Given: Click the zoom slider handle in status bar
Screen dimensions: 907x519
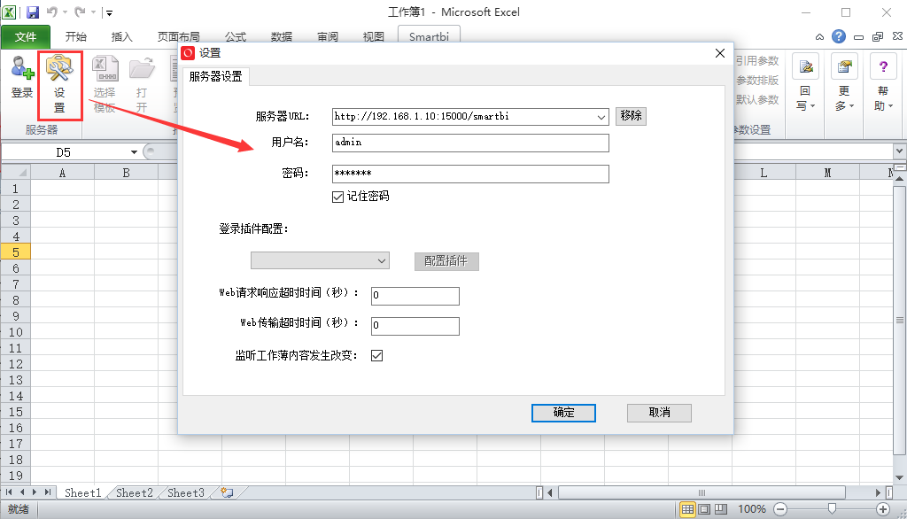Looking at the screenshot, I should tap(832, 508).
